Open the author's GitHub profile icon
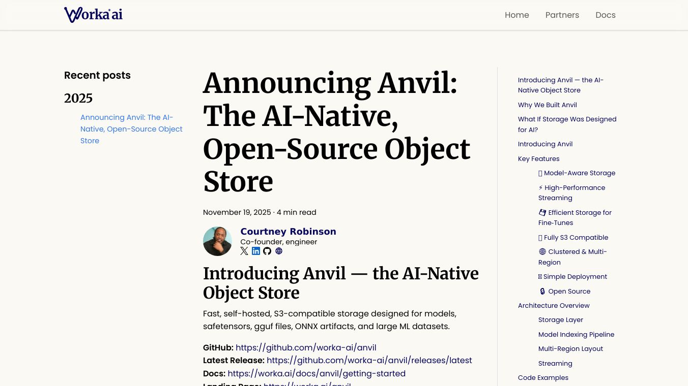Screen dimensions: 688x386 (x=267, y=251)
